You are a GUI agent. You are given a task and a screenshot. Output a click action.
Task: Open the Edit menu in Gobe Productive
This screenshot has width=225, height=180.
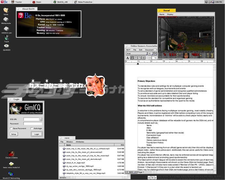tap(141, 50)
